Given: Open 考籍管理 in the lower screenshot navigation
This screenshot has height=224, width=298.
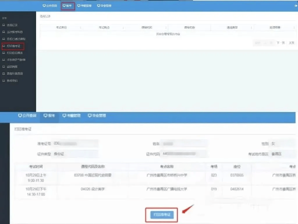Looking at the screenshot, I should coord(72,115).
